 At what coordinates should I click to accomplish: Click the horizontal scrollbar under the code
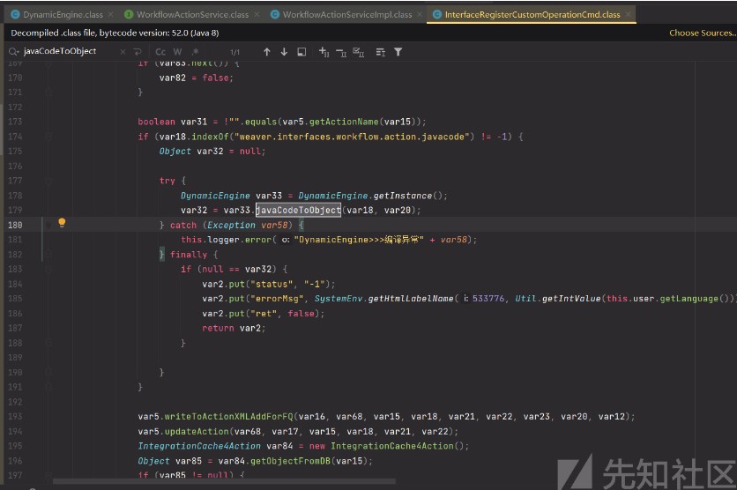224,481
